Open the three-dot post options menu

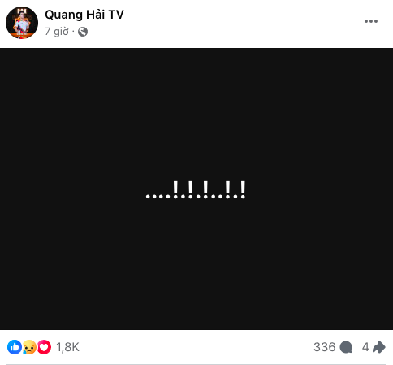click(x=371, y=21)
